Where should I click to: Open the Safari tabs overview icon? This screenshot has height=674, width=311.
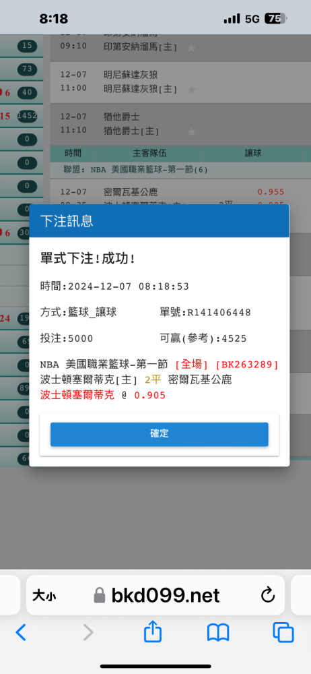coord(283,633)
